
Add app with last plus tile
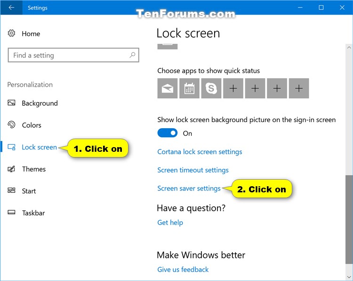(x=299, y=89)
